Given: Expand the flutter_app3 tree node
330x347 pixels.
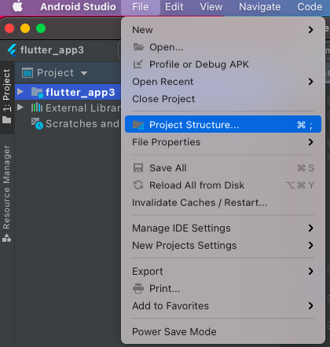Looking at the screenshot, I should (20, 92).
